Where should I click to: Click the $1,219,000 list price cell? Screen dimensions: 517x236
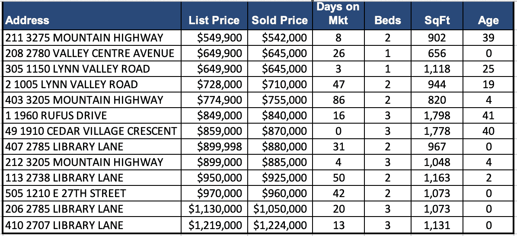tap(215, 225)
